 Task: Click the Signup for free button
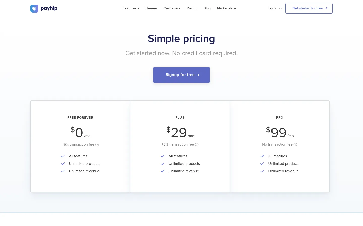181,75
